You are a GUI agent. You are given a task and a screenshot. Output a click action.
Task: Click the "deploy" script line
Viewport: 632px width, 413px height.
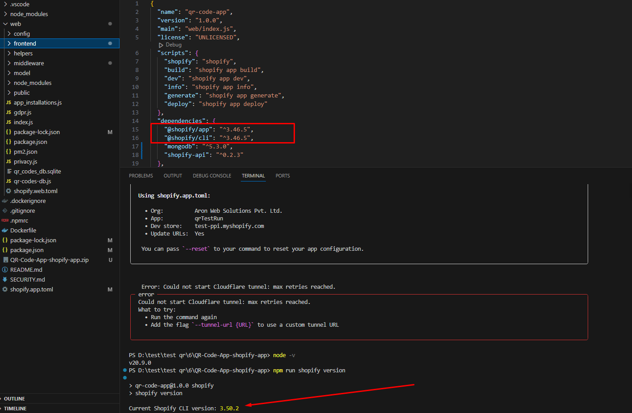(216, 104)
